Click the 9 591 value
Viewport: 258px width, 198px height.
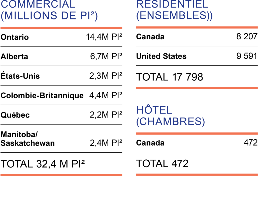[x=247, y=56]
